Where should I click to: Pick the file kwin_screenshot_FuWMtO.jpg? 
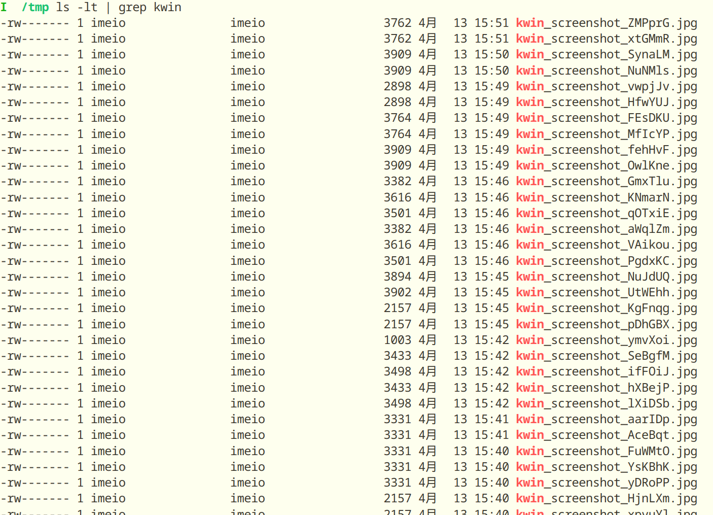click(x=607, y=452)
